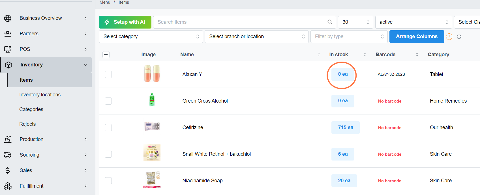The image size is (480, 195).
Task: Expand the Fulfillment chevron
Action: [x=85, y=186]
